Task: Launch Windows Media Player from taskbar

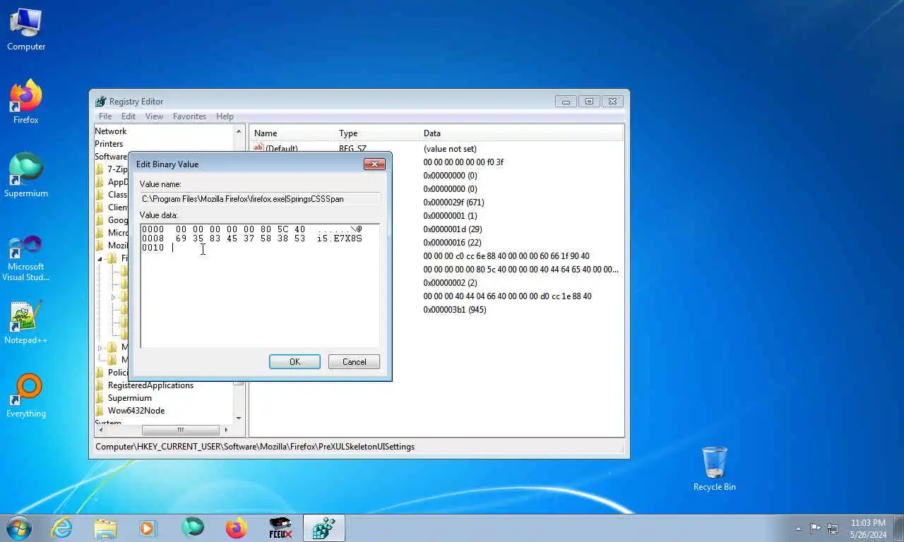Action: (x=148, y=528)
